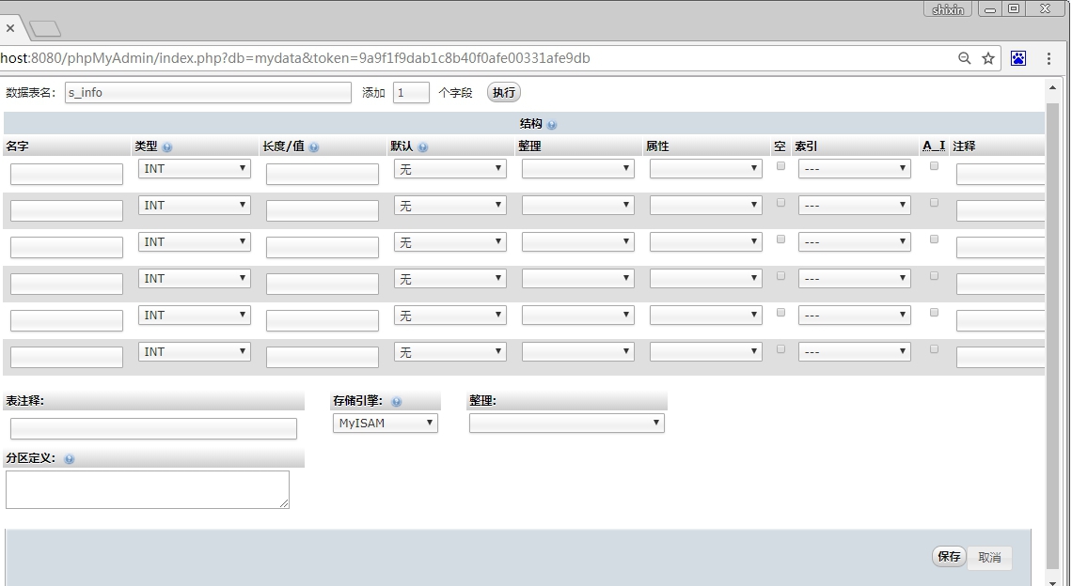1072x586 pixels.
Task: Click the 添加 field count input
Action: click(x=411, y=93)
